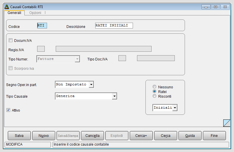Viewport: 234px width, 152px height.
Task: Close the Causali Contabili window
Action: coord(225,7)
